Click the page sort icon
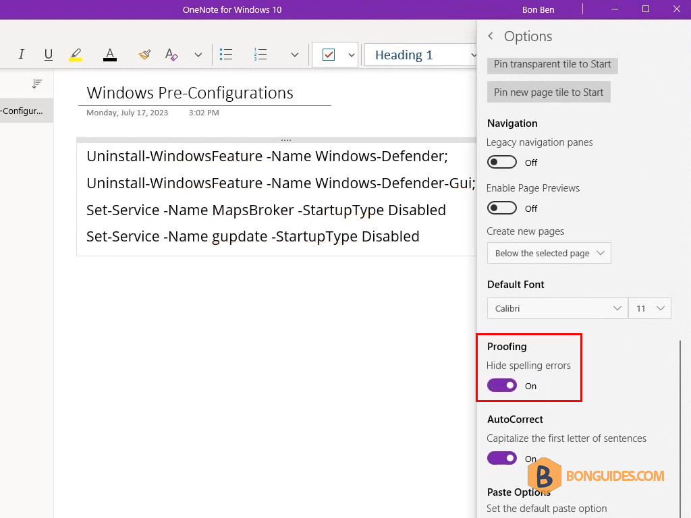The width and height of the screenshot is (691, 518). click(37, 84)
